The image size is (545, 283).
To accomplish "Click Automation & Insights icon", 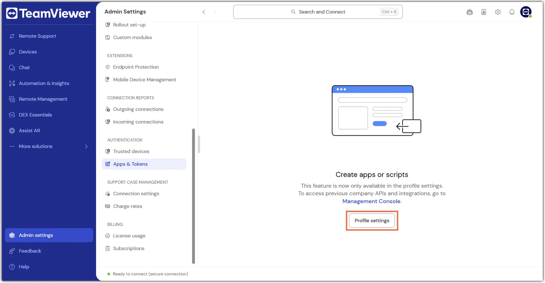I will 12,83.
